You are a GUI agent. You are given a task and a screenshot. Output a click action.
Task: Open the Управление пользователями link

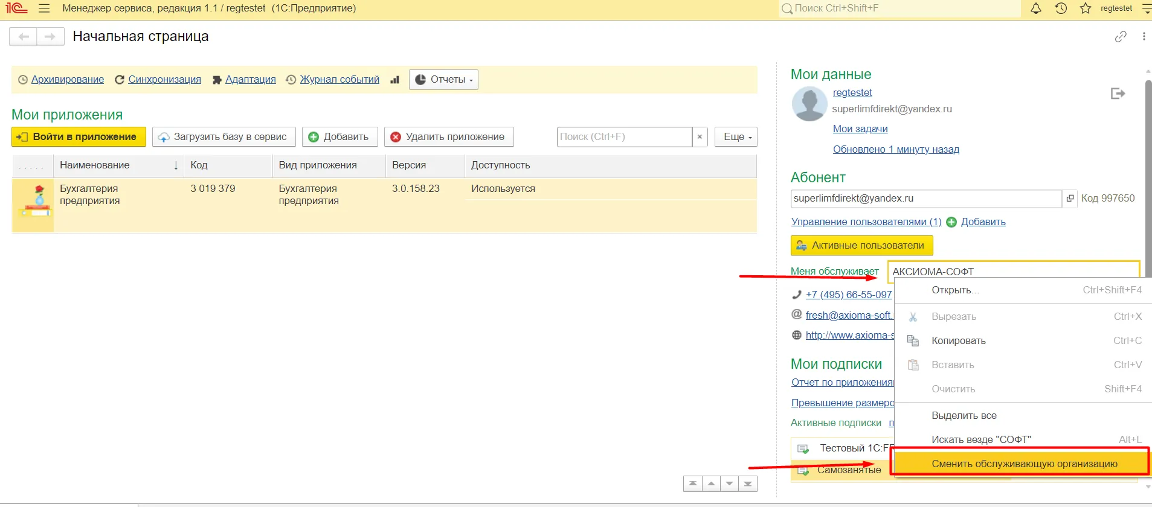(x=866, y=222)
